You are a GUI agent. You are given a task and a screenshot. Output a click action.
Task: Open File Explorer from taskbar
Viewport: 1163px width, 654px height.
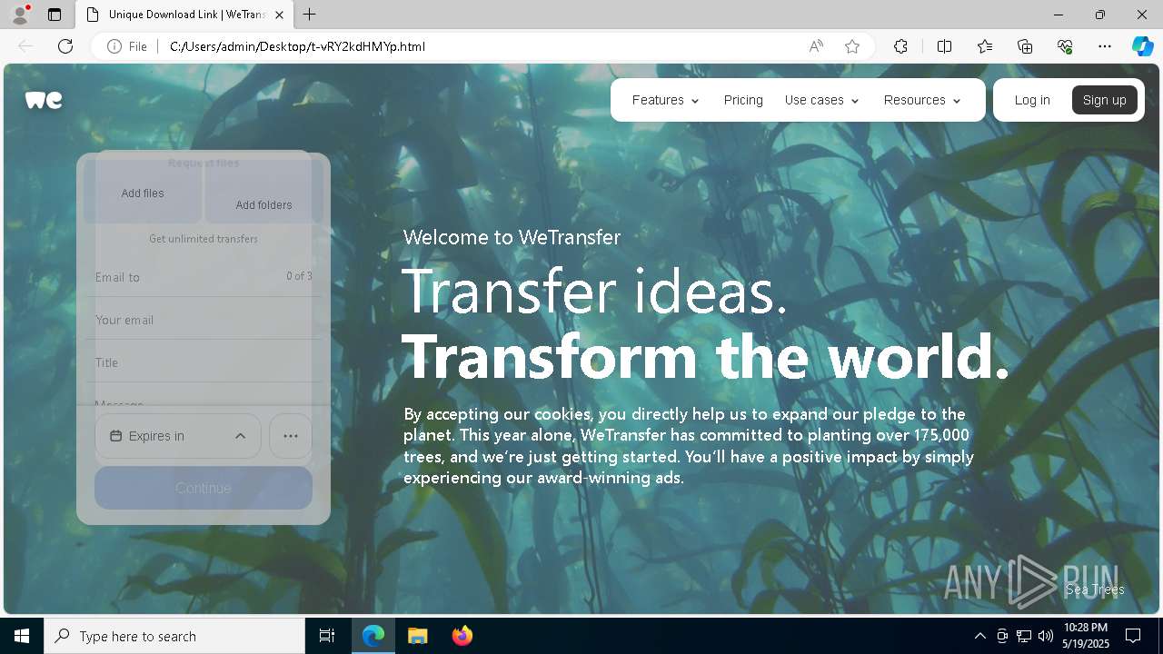tap(417, 636)
